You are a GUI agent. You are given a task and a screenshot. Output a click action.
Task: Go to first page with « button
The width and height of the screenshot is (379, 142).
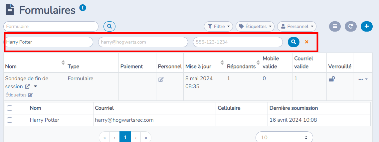[x=104, y=137]
